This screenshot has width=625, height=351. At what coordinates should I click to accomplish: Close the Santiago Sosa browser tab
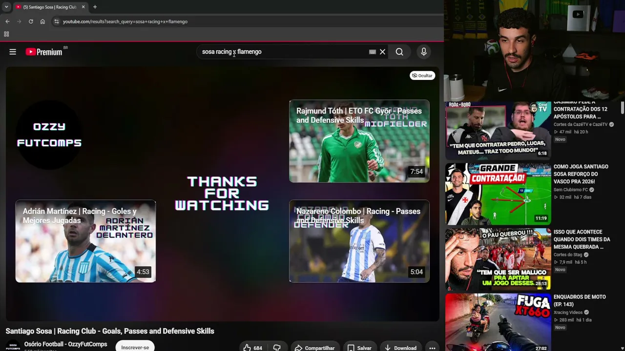tap(83, 7)
